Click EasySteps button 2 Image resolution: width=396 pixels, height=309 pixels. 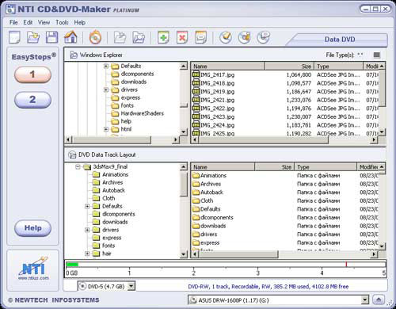tap(32, 100)
